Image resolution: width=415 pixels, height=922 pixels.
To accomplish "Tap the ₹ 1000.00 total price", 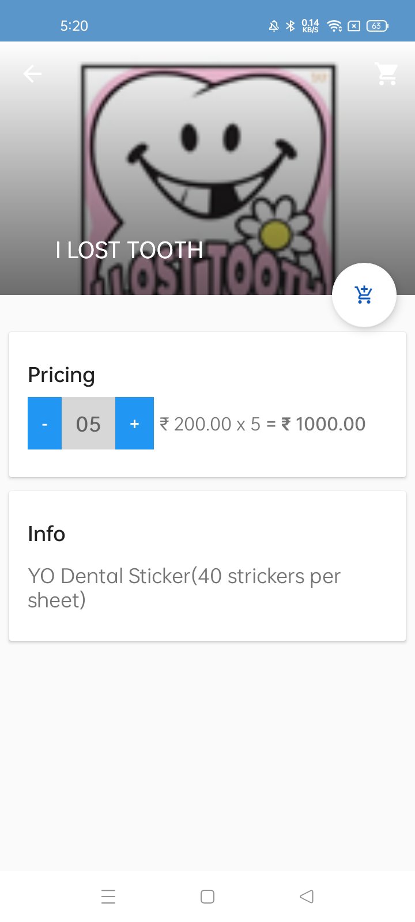I will pos(323,424).
